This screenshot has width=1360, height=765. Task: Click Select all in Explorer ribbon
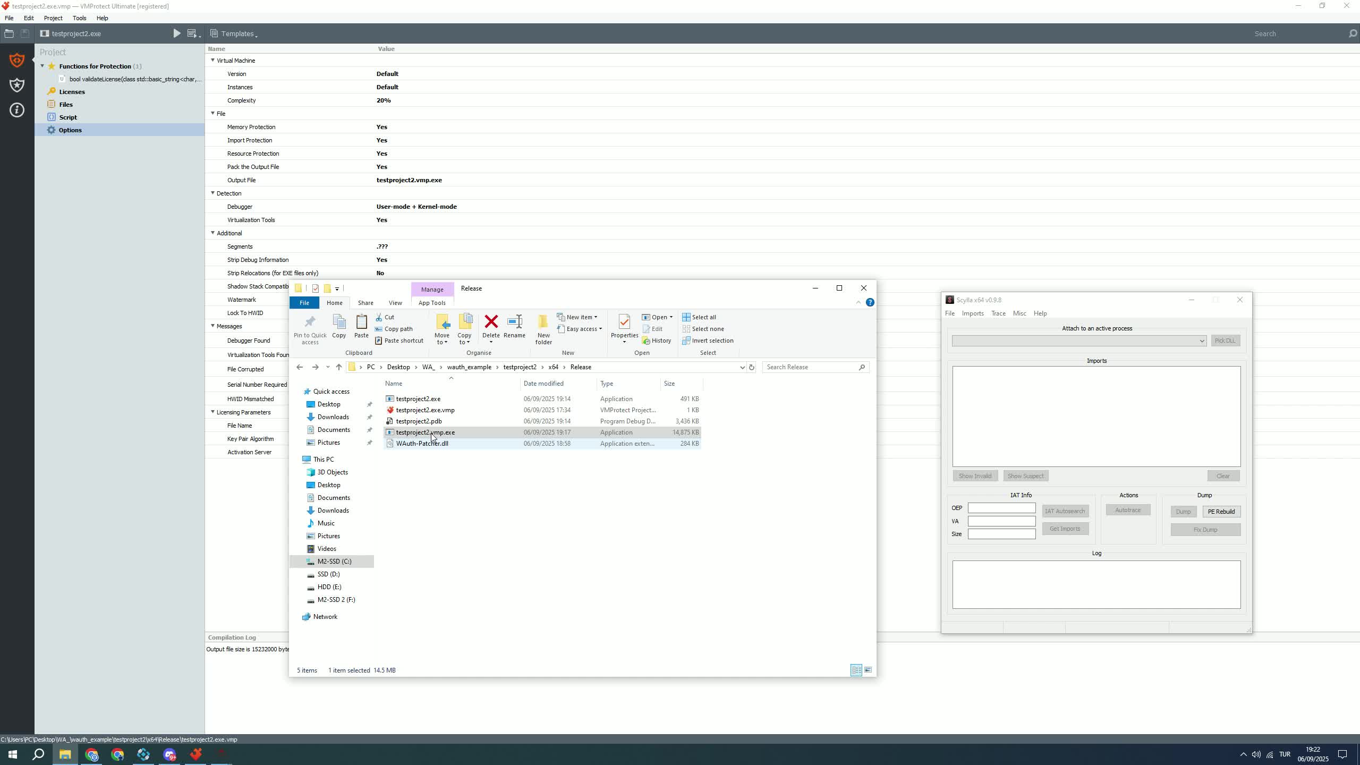[699, 317]
